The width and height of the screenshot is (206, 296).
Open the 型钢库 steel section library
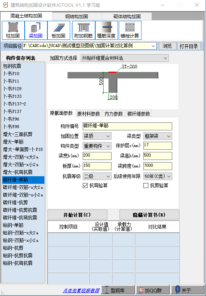(118, 290)
